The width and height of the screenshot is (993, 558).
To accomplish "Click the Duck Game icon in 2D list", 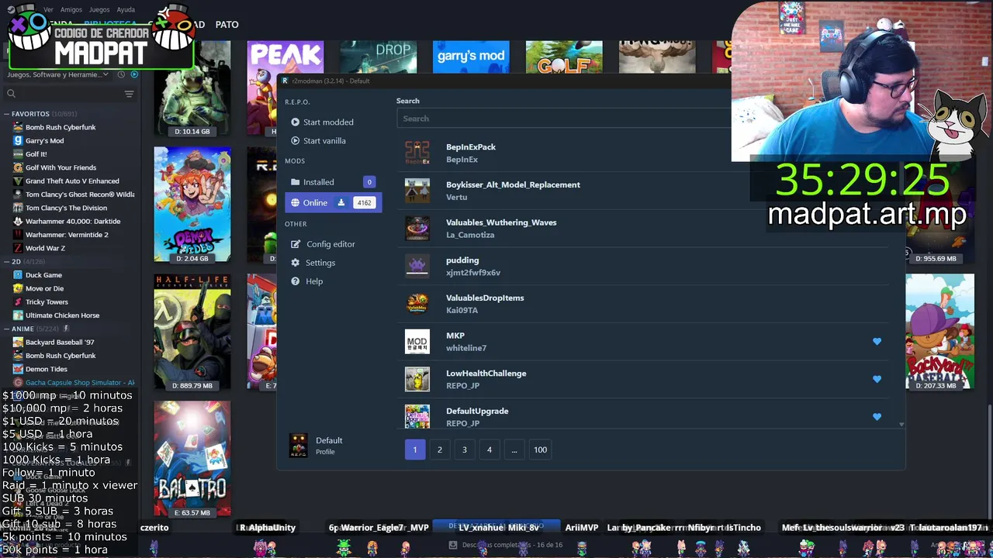I will pyautogui.click(x=18, y=274).
